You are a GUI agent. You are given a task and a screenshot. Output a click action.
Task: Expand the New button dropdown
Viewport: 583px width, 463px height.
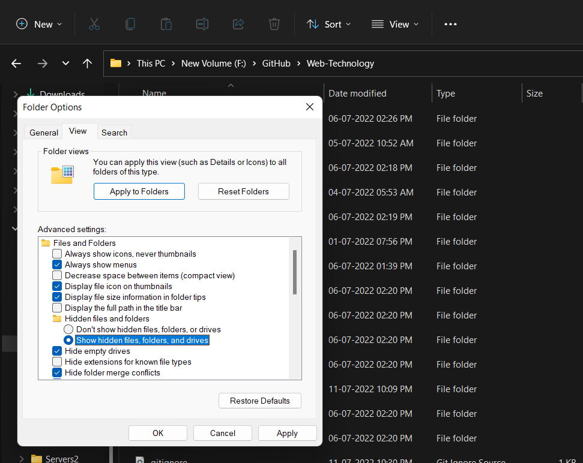click(x=61, y=24)
